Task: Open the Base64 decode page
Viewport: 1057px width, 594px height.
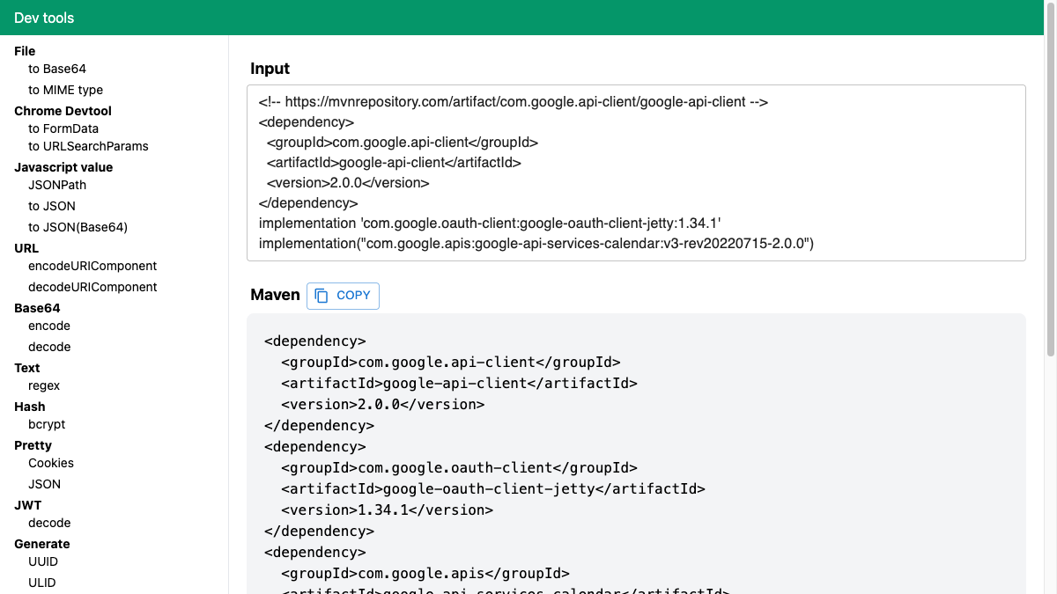Action: click(49, 347)
